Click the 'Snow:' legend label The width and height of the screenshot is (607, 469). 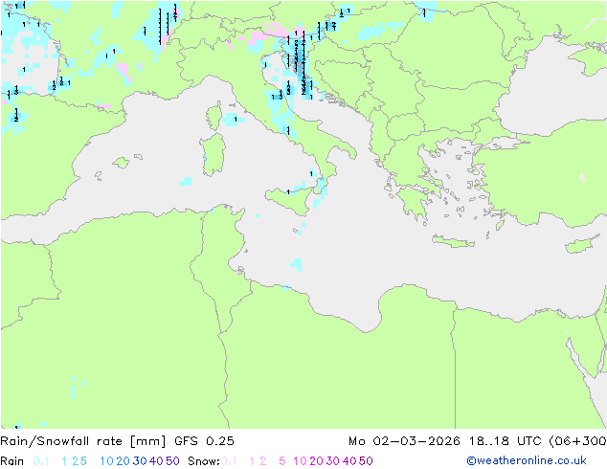point(204,461)
